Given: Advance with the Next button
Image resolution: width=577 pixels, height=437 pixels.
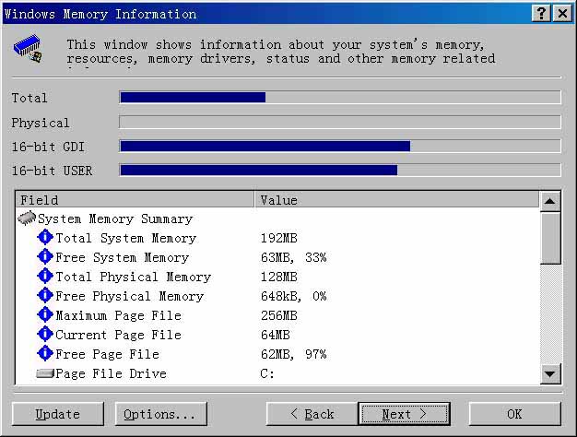Looking at the screenshot, I should 404,414.
